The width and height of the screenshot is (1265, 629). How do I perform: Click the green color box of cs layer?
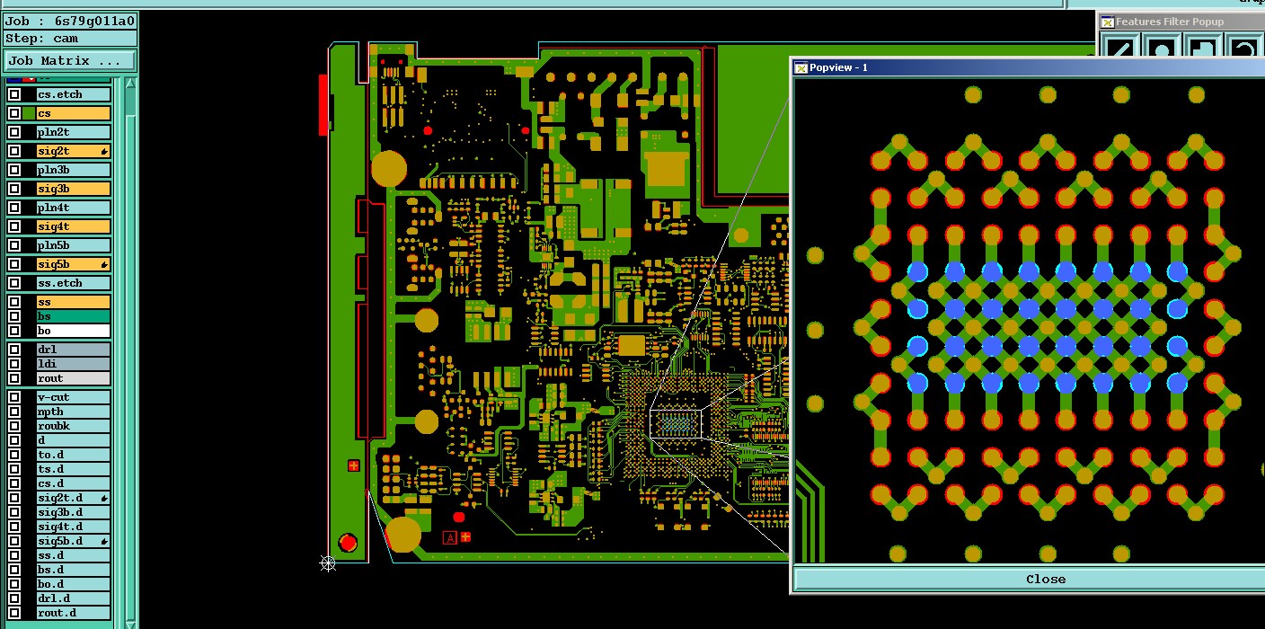(x=30, y=113)
